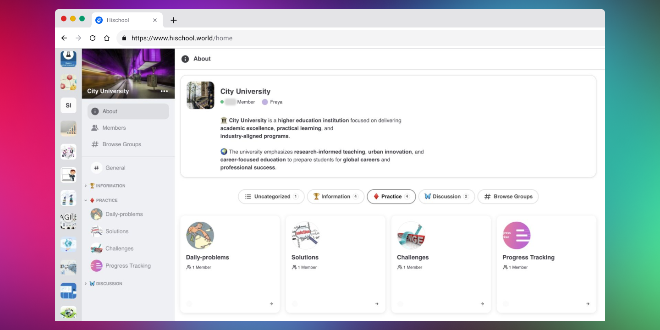Image resolution: width=660 pixels, height=330 pixels.
Task: Open the Progress Tracking card arrow
Action: coord(588,304)
